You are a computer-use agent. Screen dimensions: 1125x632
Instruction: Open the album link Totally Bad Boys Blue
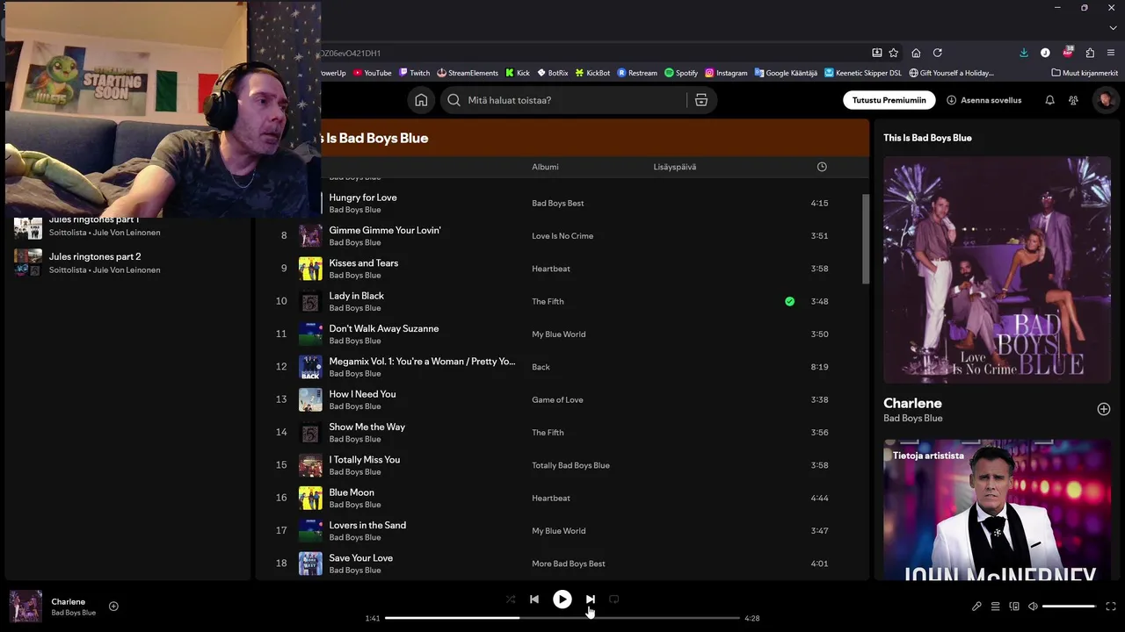point(570,465)
